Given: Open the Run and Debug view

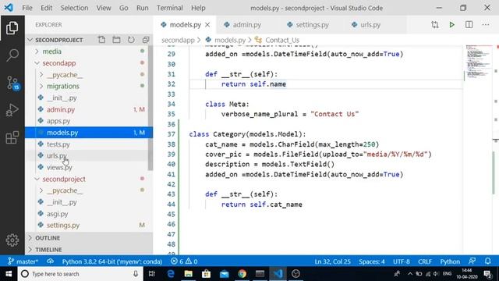Looking at the screenshot, I should click(12, 110).
